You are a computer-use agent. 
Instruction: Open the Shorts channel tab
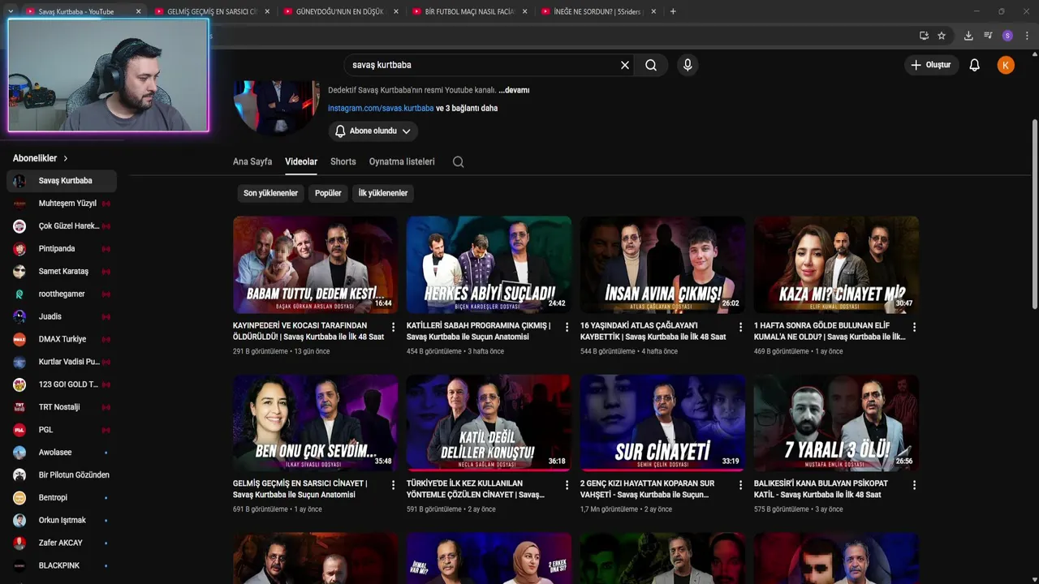click(343, 161)
